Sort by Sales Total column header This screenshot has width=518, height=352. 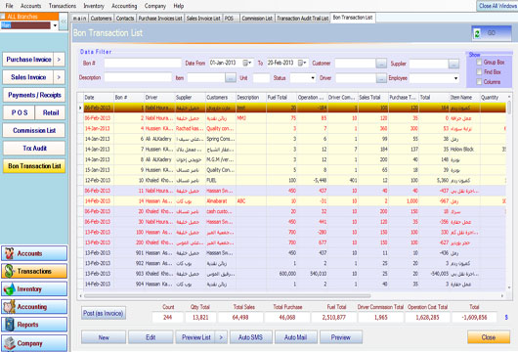[x=372, y=98]
